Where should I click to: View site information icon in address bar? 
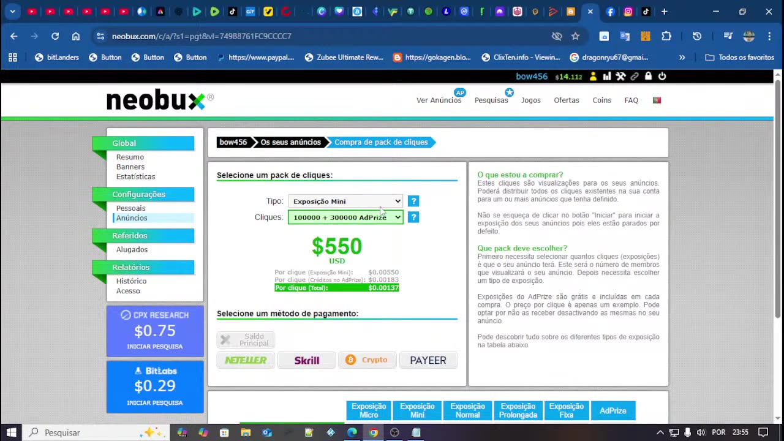[100, 36]
